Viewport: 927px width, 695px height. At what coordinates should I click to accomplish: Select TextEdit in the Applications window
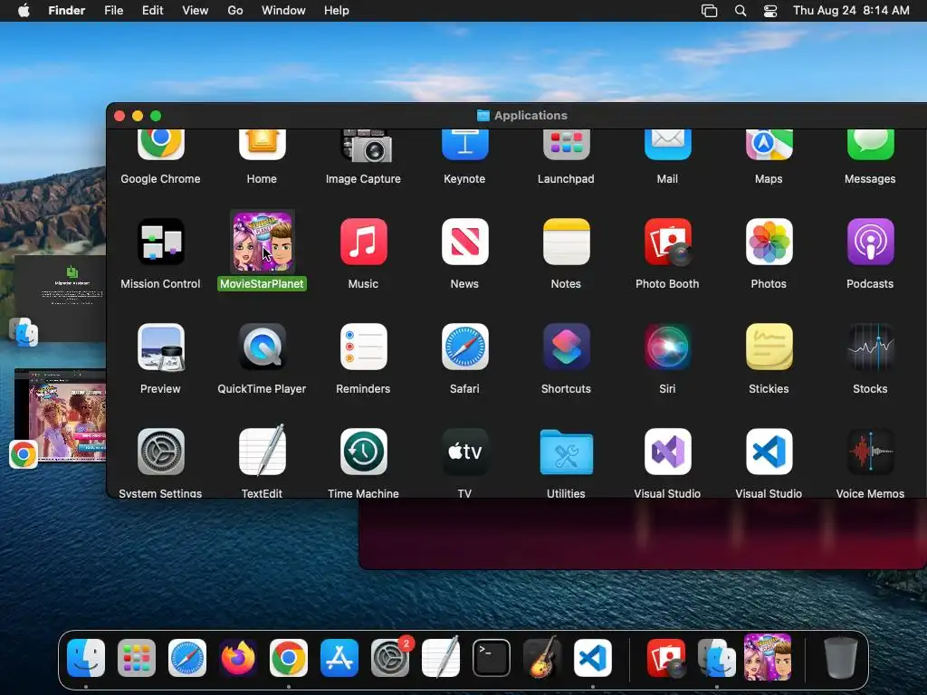tap(262, 451)
